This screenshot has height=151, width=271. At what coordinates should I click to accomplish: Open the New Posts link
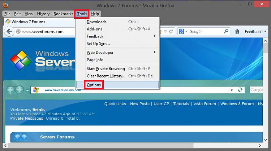139,104
